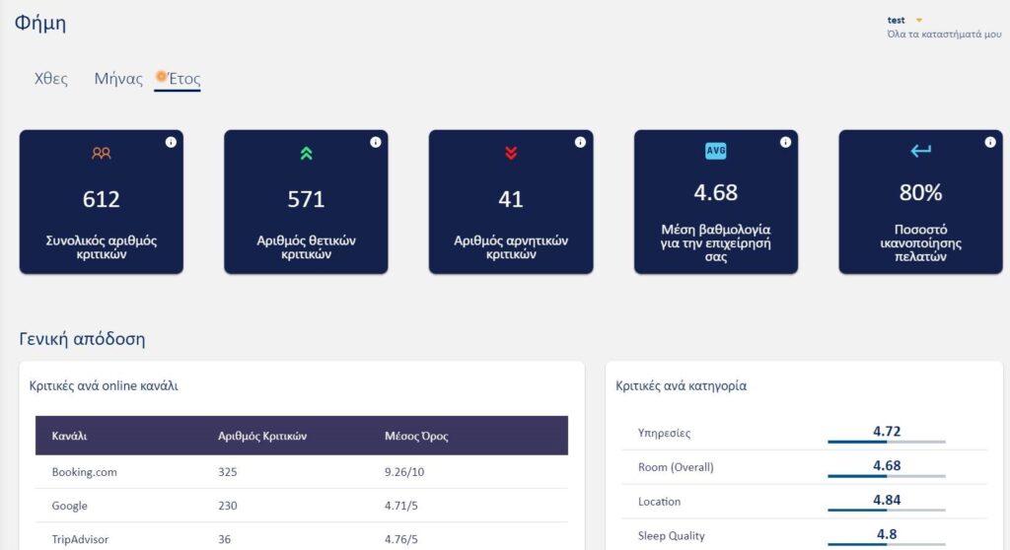Click the 4.71/5 average cell

tap(401, 506)
